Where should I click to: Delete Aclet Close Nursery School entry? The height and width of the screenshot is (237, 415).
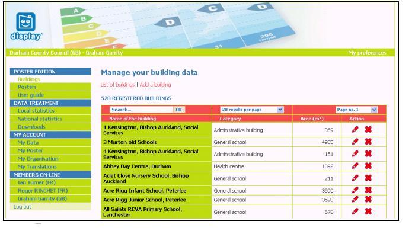point(368,178)
